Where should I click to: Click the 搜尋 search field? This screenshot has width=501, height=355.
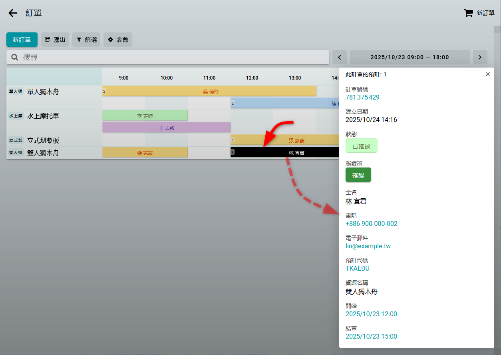(x=168, y=57)
